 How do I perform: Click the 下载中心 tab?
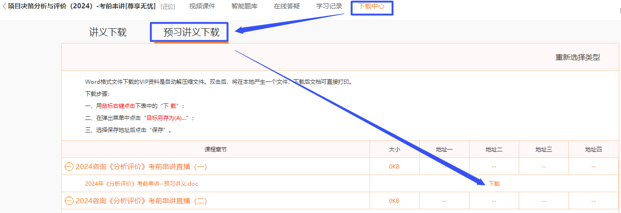[371, 7]
